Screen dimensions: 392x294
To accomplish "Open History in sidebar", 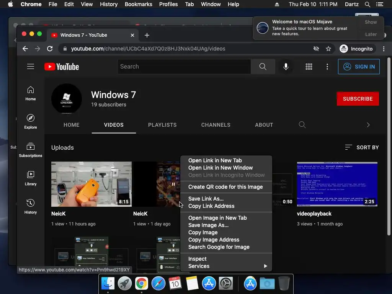I will point(31,206).
